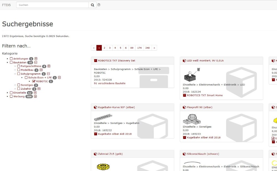Open the Kugelbahn-Kurve 90° (silber) title link

coord(116,107)
